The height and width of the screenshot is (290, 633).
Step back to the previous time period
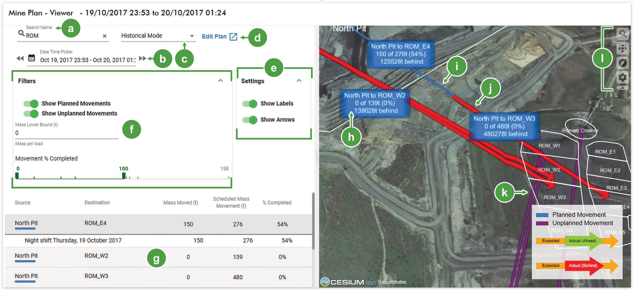[20, 58]
